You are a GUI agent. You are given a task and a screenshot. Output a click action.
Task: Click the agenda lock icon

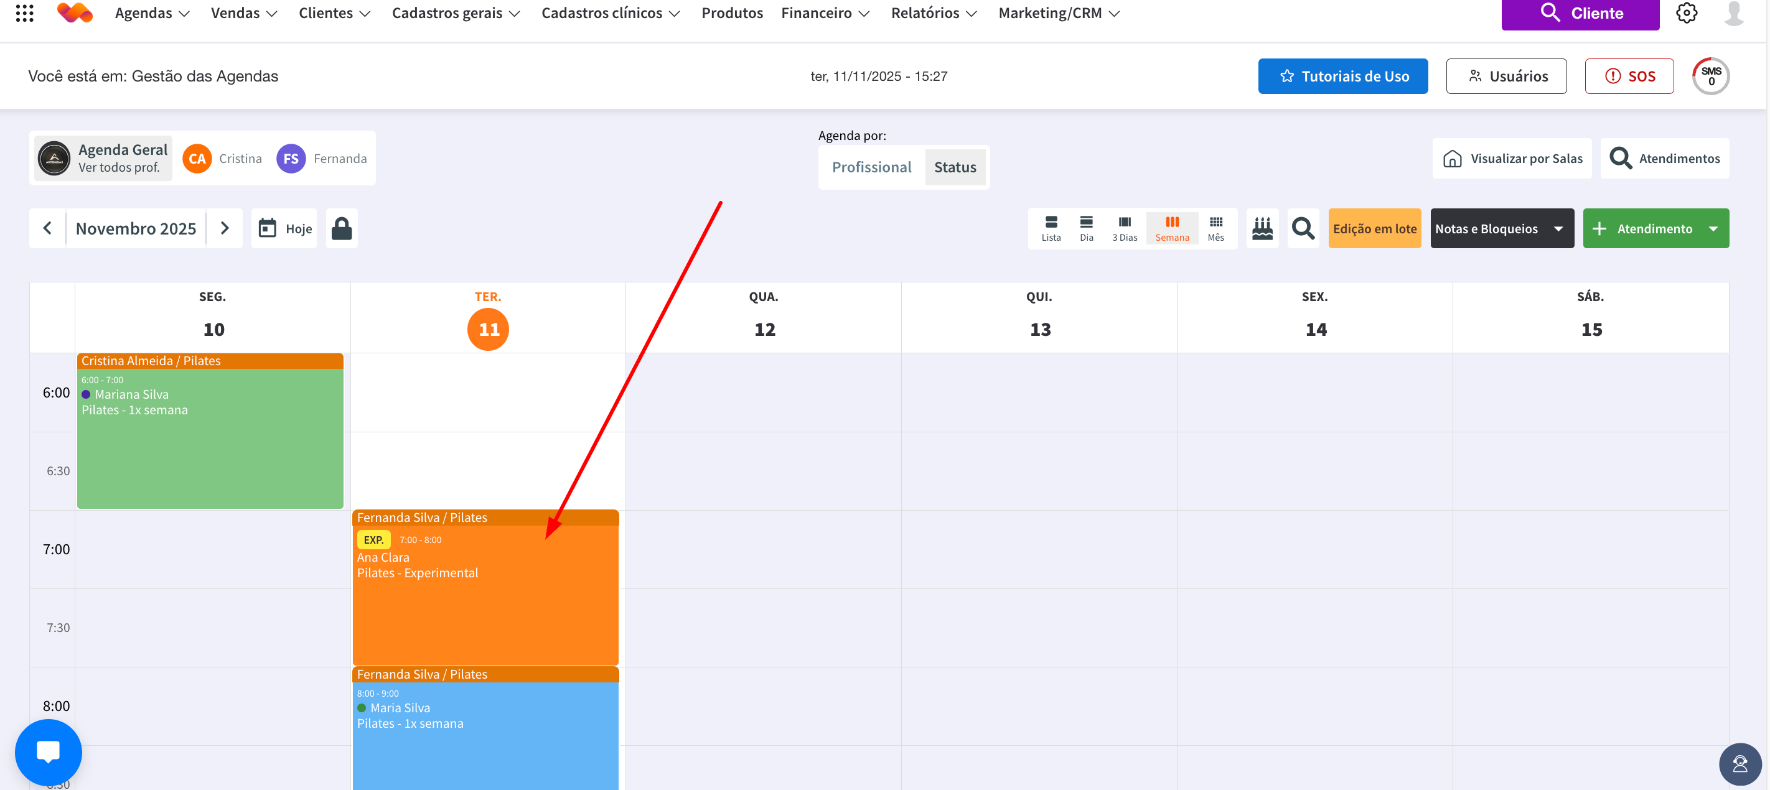pos(341,228)
